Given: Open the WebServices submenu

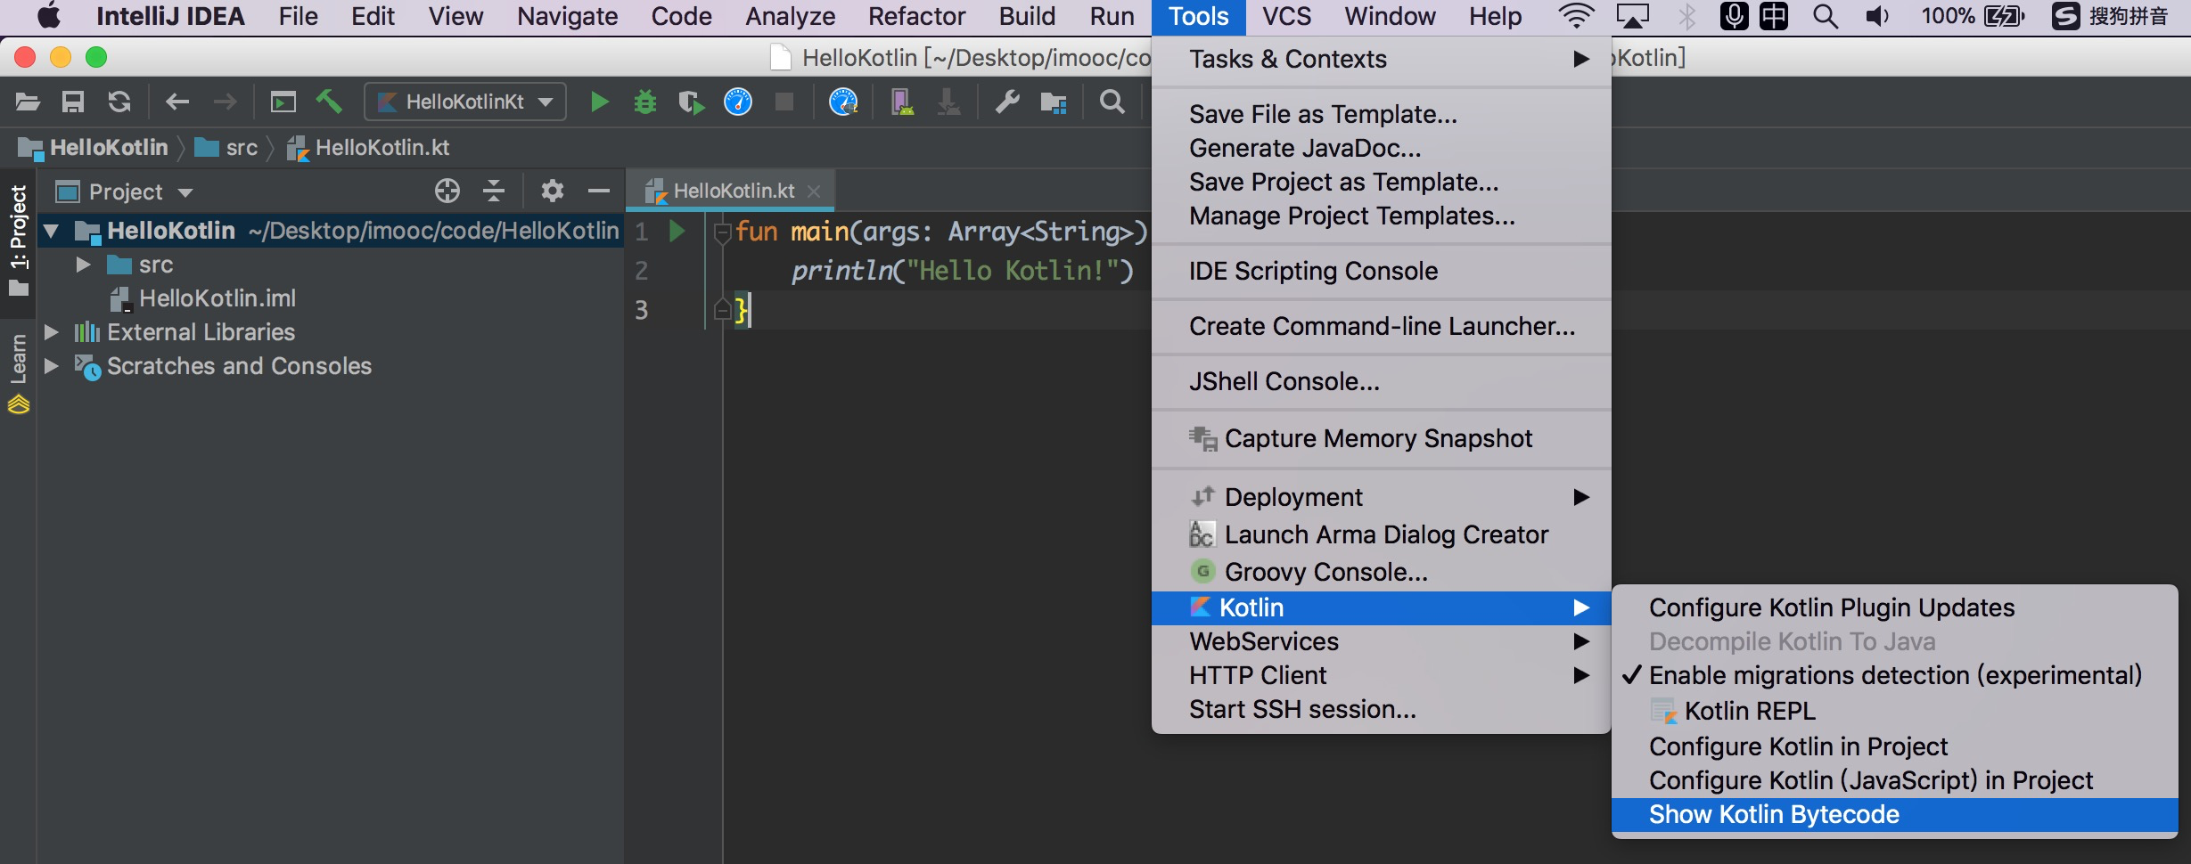Looking at the screenshot, I should tap(1381, 641).
